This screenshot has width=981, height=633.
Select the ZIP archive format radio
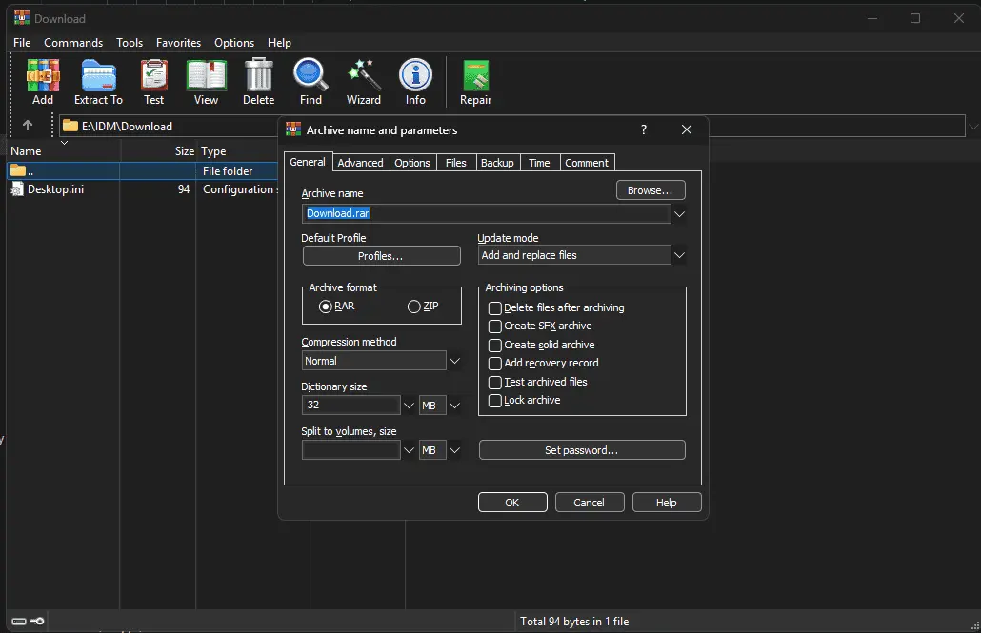[x=413, y=306]
